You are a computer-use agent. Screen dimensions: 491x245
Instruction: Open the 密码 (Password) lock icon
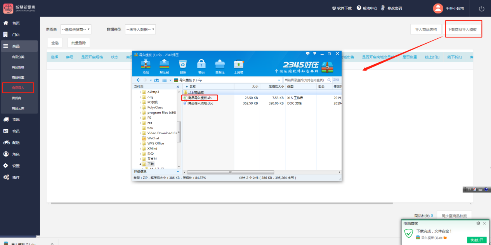pyautogui.click(x=201, y=64)
